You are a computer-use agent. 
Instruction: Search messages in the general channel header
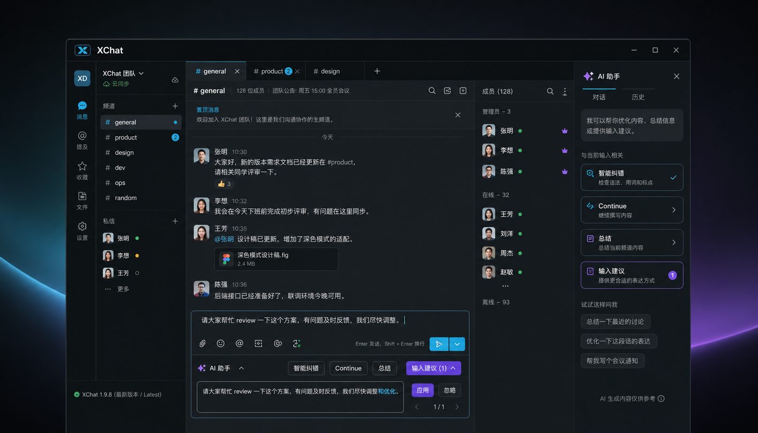(x=432, y=91)
